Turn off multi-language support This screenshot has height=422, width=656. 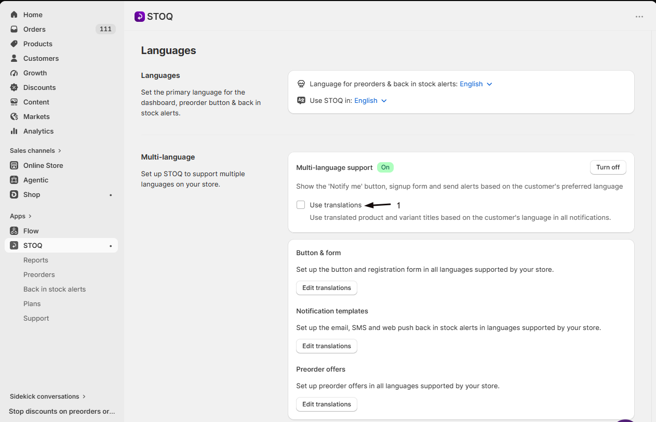point(608,167)
